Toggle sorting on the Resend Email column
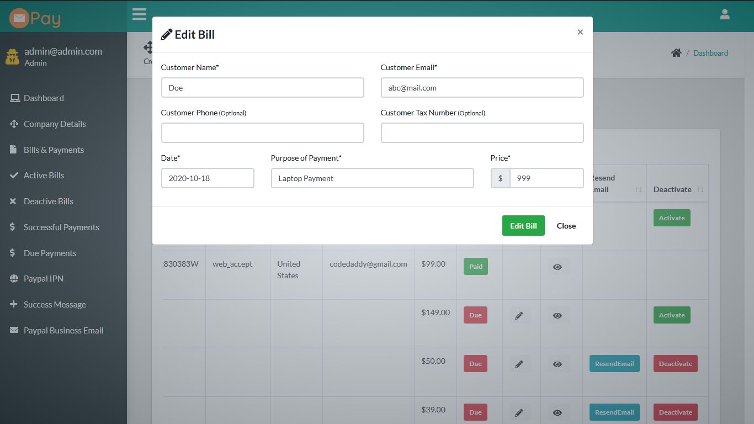This screenshot has width=754, height=424. tap(639, 189)
